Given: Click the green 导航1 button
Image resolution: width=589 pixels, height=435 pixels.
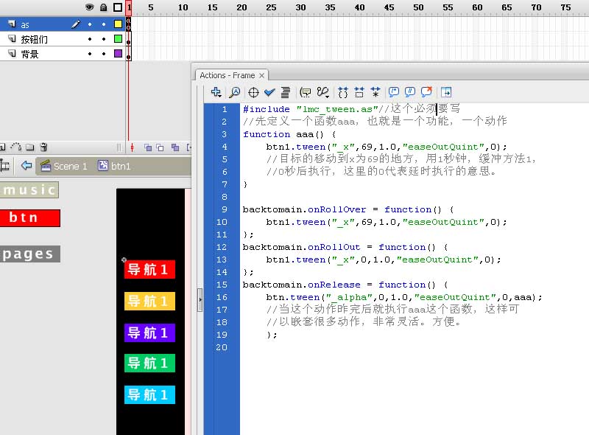Looking at the screenshot, I should tap(149, 363).
